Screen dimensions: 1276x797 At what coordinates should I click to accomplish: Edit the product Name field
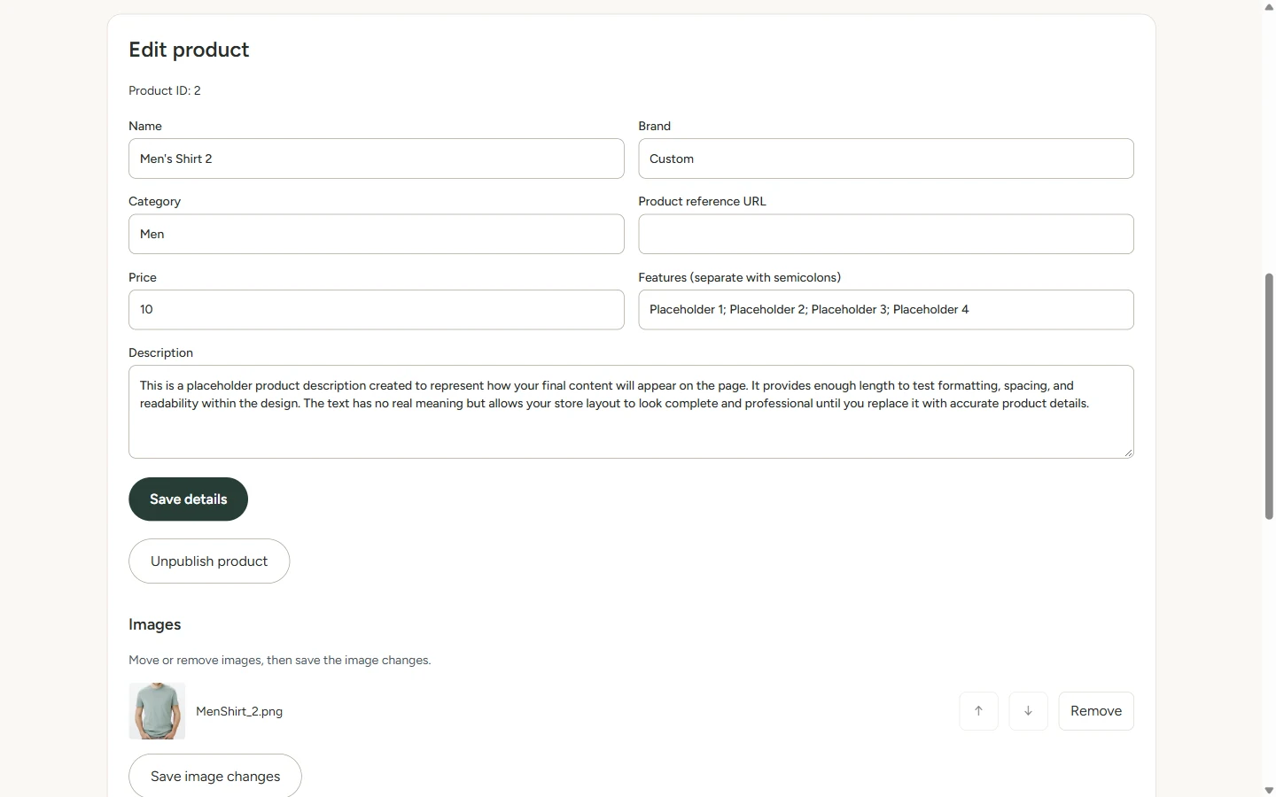coord(377,159)
